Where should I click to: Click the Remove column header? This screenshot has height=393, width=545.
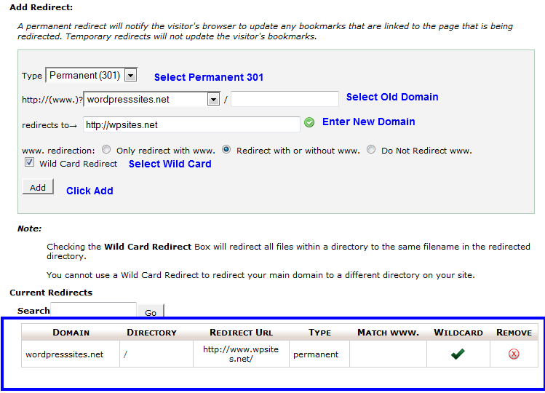coord(514,332)
